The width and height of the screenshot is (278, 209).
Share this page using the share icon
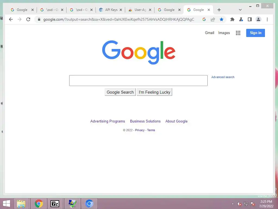pos(213,19)
